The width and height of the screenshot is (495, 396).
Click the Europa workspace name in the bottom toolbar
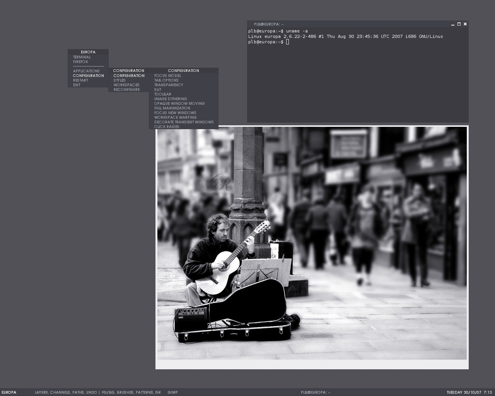pos(9,393)
